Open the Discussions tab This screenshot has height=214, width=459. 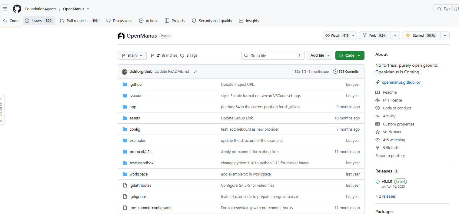click(x=119, y=21)
